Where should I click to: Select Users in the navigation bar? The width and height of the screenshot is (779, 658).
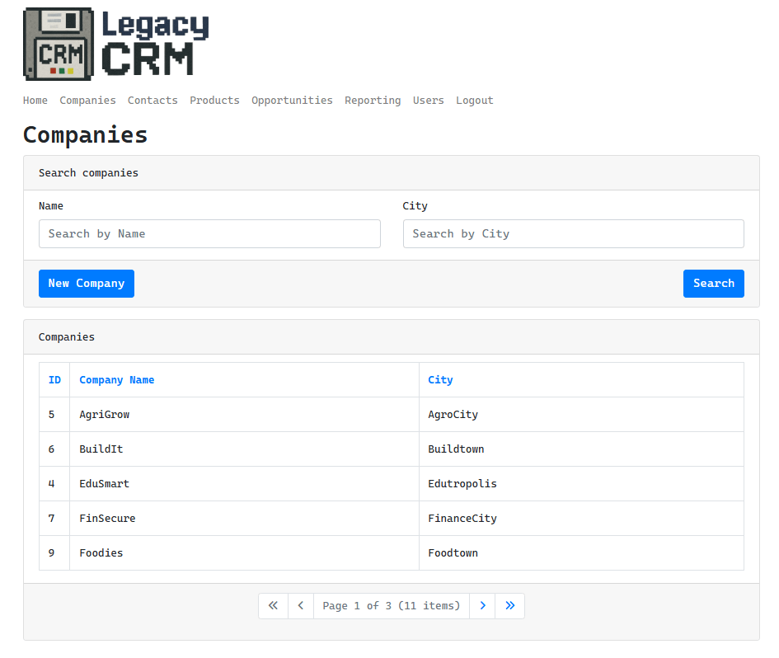click(x=428, y=101)
